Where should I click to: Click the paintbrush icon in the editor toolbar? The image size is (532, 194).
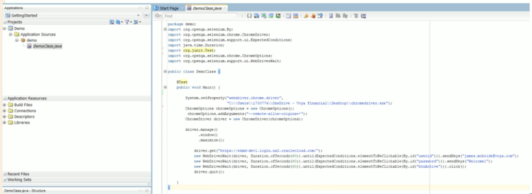point(306,16)
